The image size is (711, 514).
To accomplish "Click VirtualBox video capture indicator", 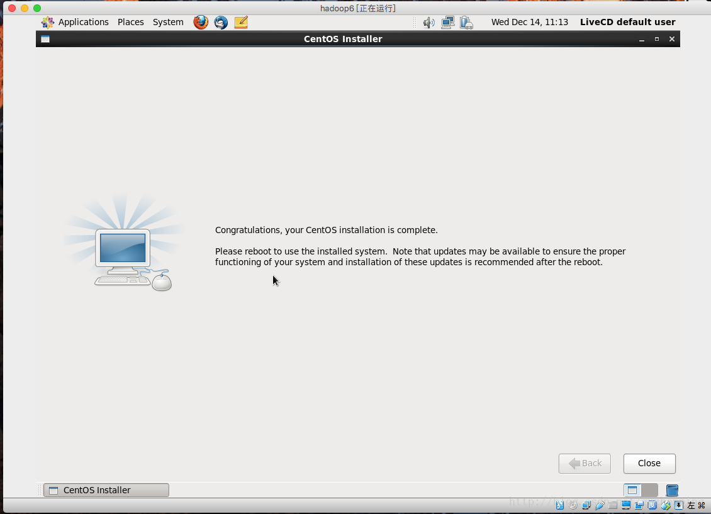I will point(639,505).
